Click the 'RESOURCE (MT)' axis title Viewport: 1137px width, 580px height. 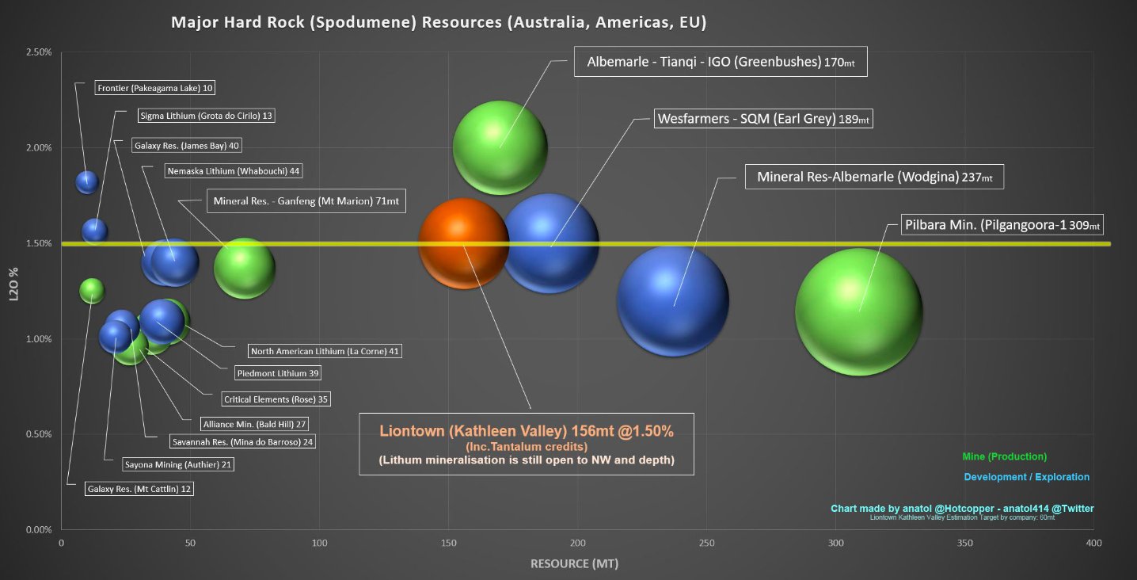coord(574,564)
